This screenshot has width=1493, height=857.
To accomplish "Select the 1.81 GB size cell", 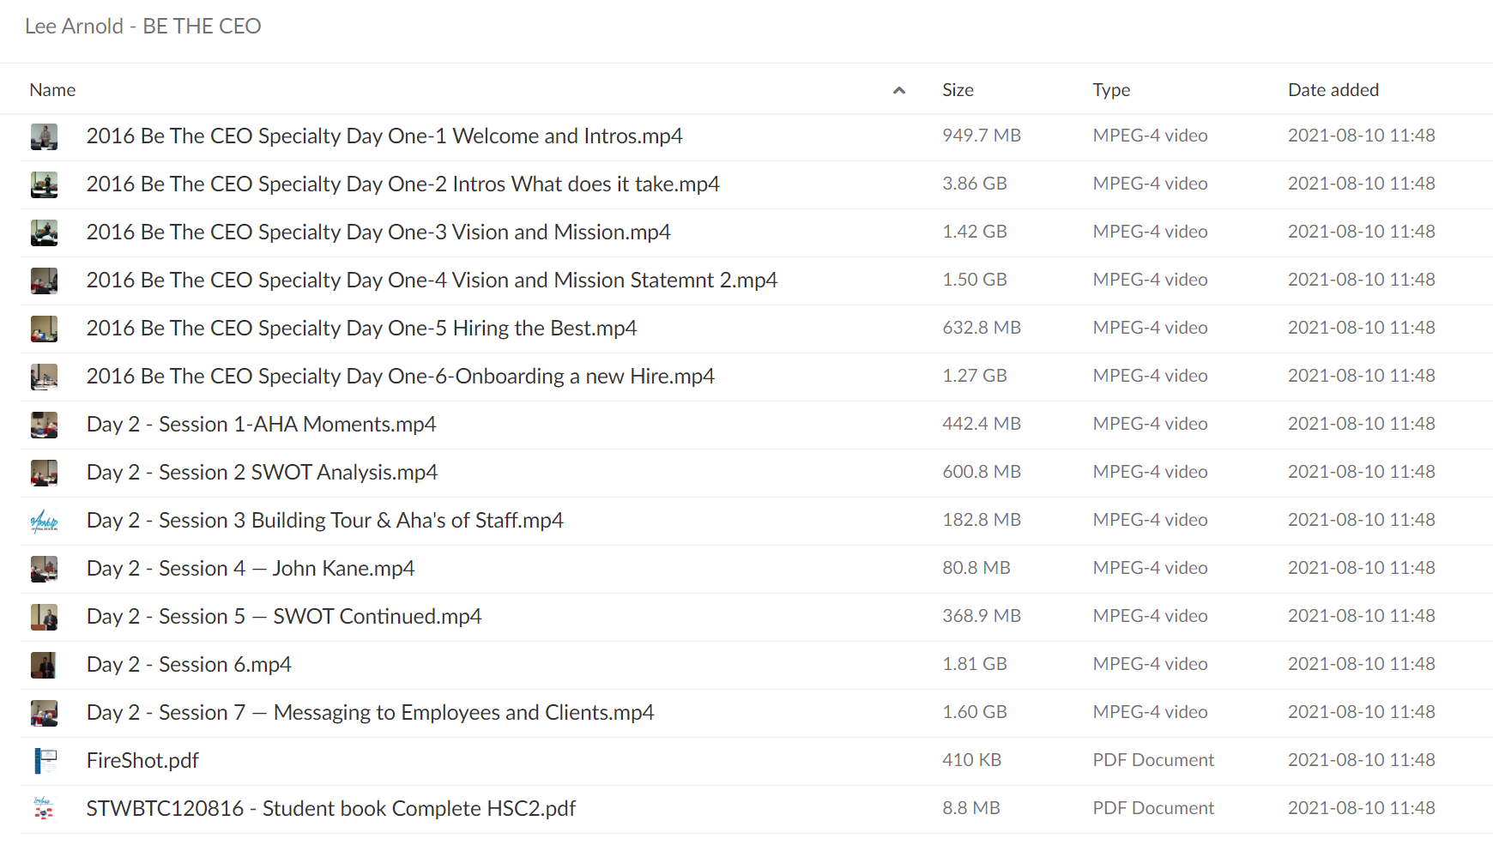I will click(975, 664).
